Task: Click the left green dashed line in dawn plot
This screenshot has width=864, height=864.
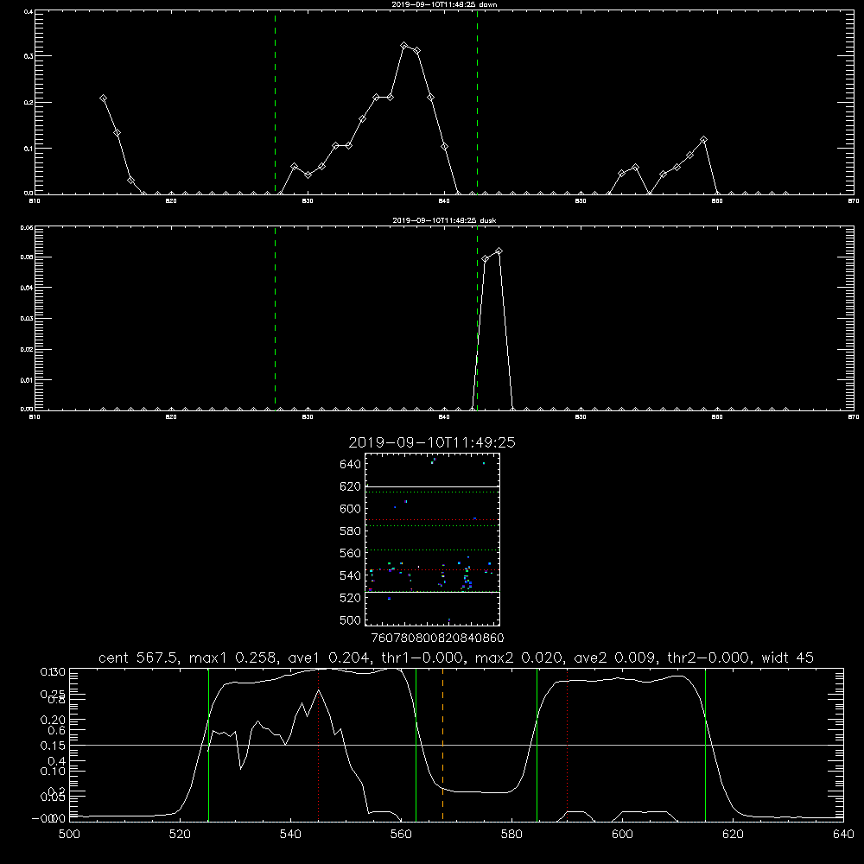Action: 275,102
